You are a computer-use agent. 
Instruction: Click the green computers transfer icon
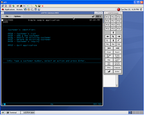(36, 6)
